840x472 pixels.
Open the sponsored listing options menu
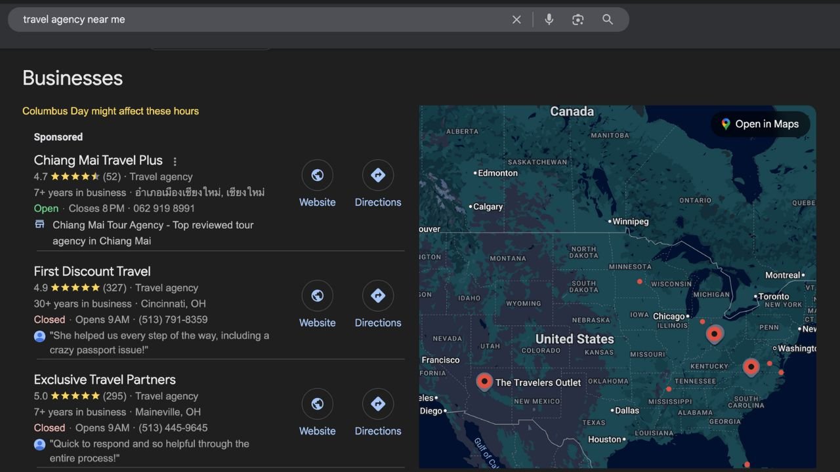[175, 161]
